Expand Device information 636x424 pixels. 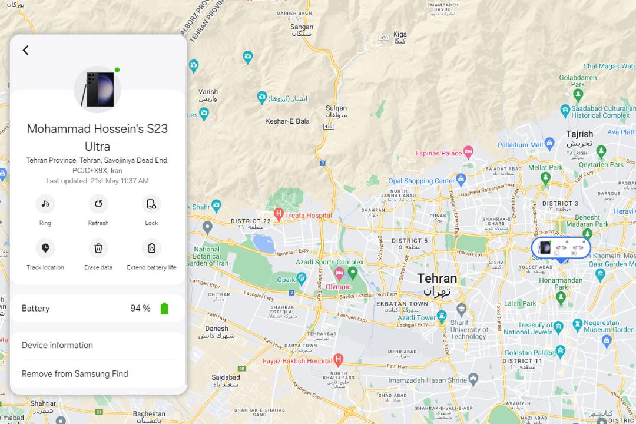(x=98, y=345)
